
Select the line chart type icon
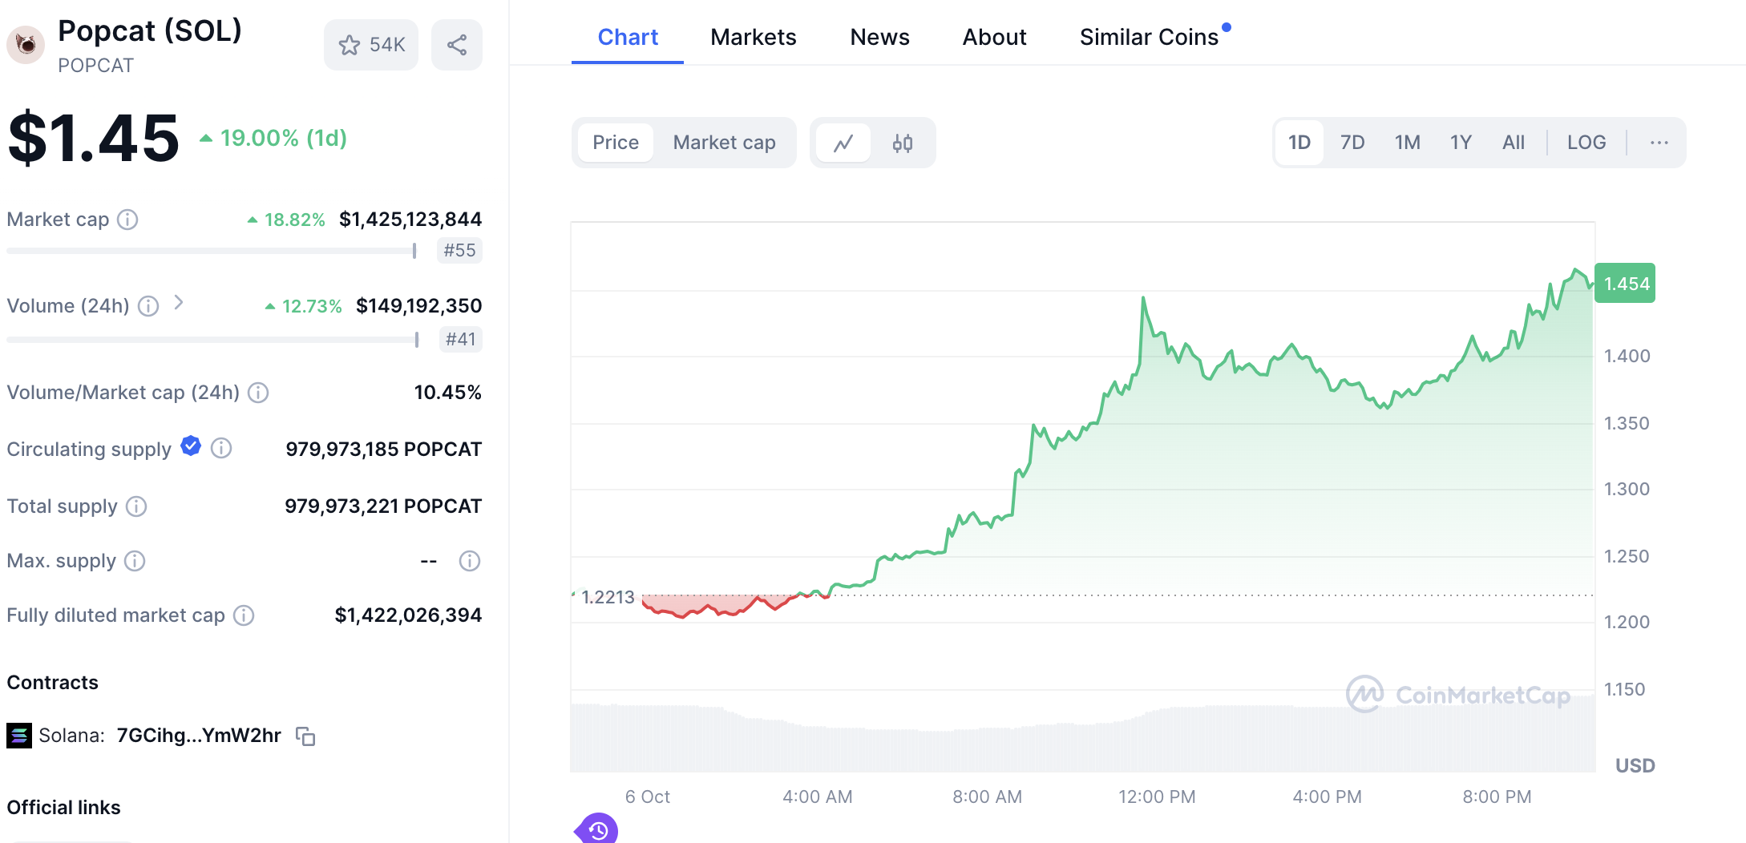pos(843,143)
